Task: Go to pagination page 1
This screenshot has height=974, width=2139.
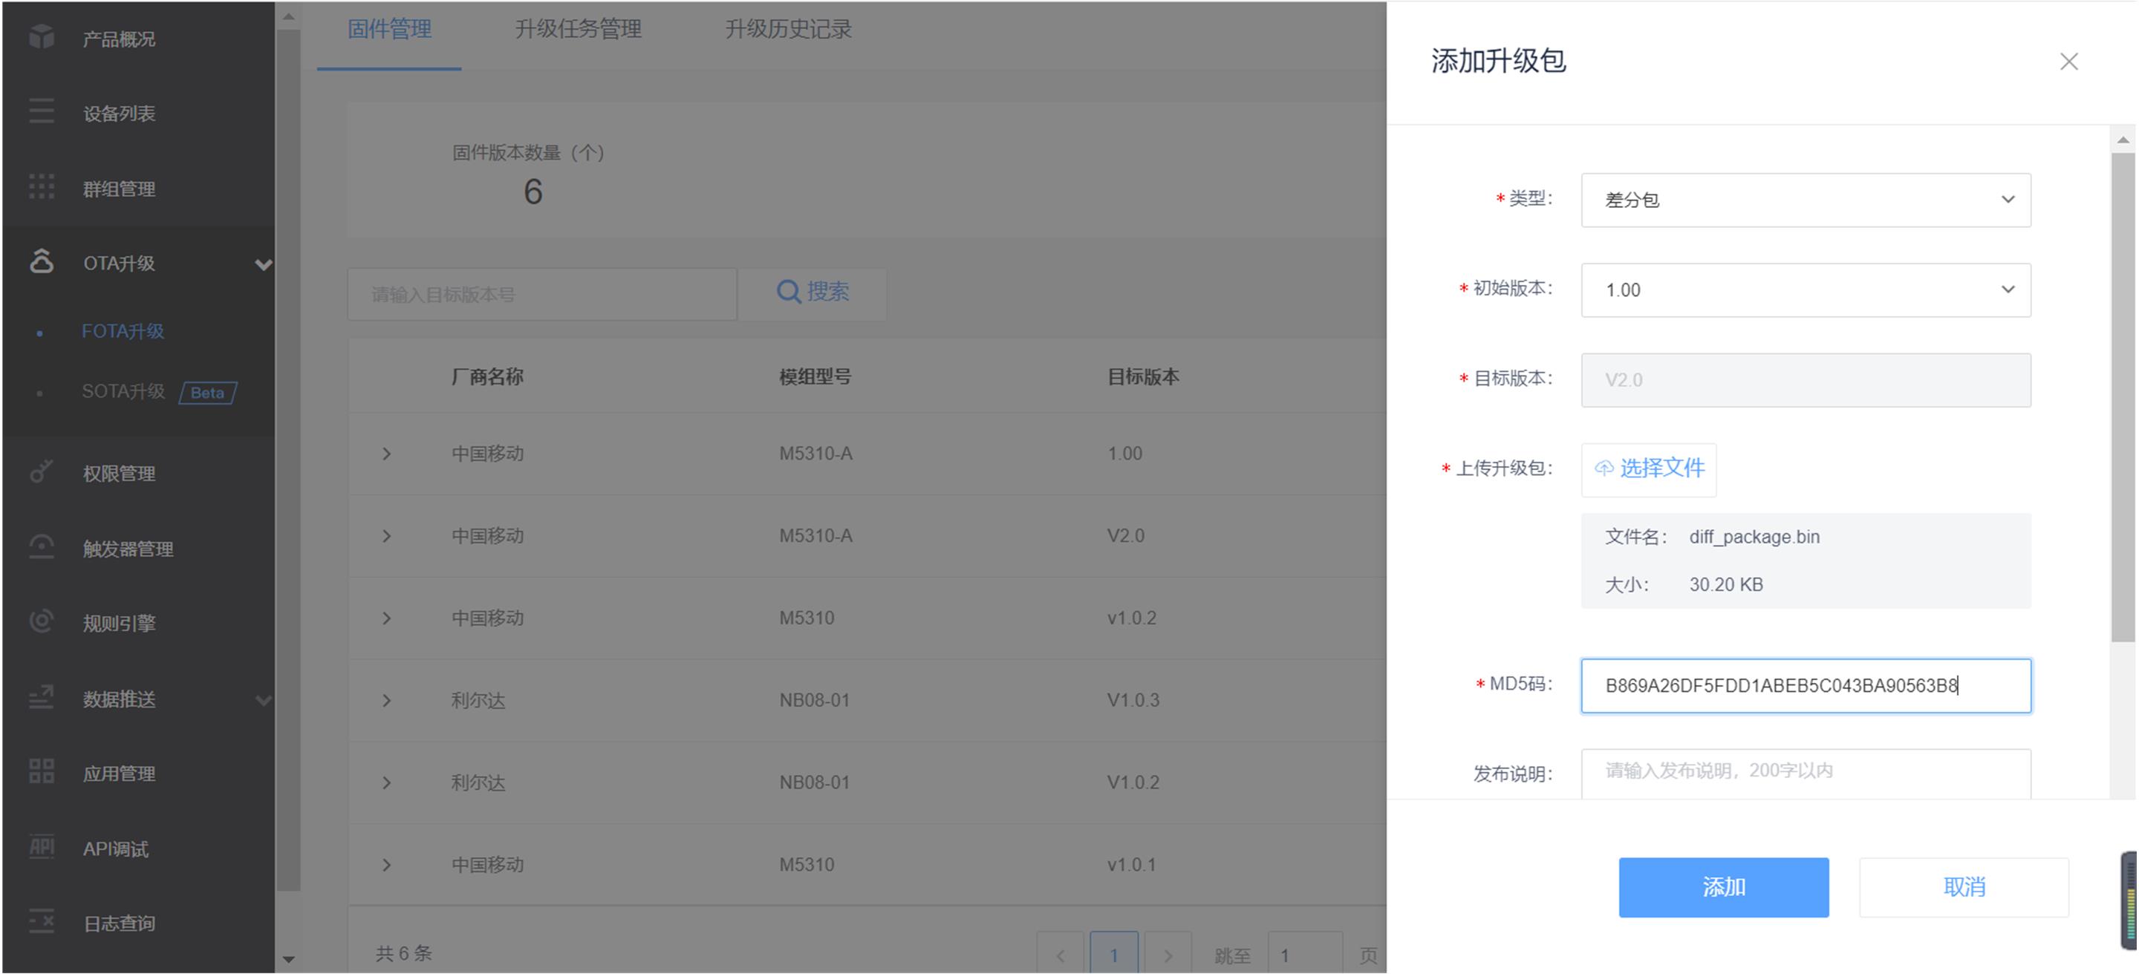Action: click(x=1113, y=954)
